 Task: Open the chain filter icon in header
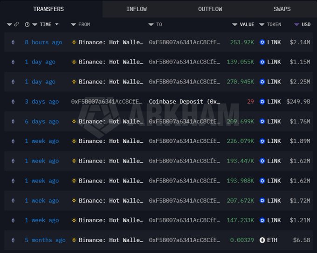point(9,24)
